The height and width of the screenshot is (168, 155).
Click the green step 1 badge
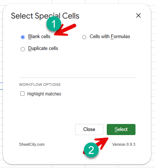(x=54, y=24)
